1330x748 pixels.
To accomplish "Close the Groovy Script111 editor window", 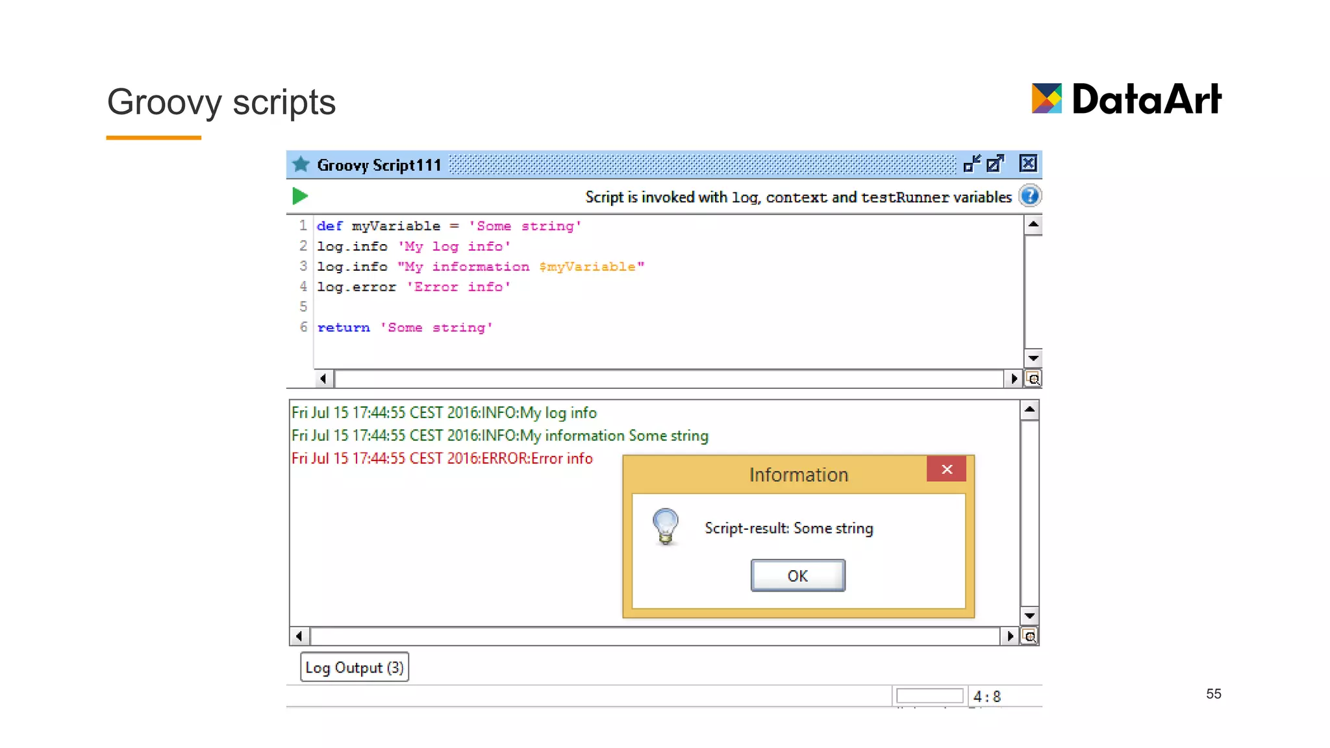I will (x=1028, y=163).
